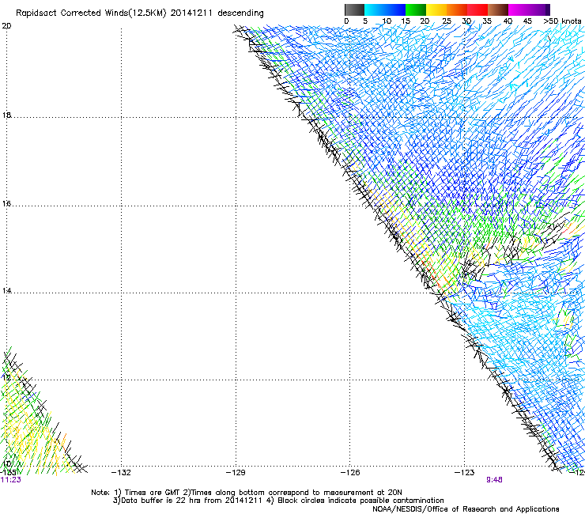The width and height of the screenshot is (585, 514).
Task: Click the "Rapidscat Corrected Winds(12.5KM)" title text
Action: coord(91,13)
